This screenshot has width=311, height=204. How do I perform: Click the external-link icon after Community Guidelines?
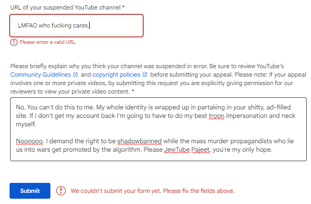coord(75,75)
